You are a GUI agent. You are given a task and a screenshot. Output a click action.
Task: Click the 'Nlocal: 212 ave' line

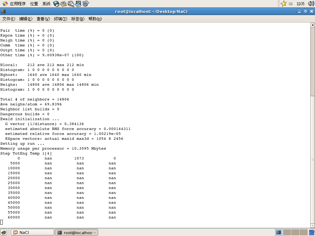[42, 65]
